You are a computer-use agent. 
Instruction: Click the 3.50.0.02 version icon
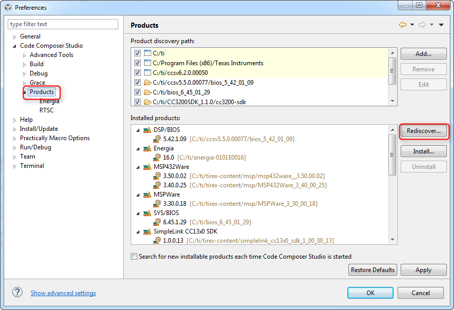pyautogui.click(x=157, y=176)
